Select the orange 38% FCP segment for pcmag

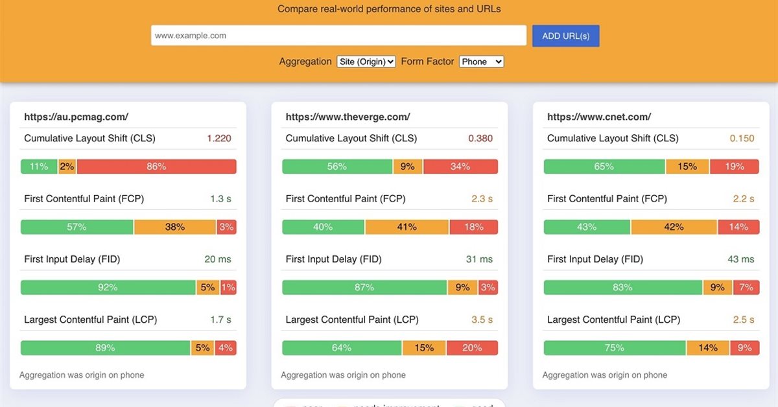[174, 227]
